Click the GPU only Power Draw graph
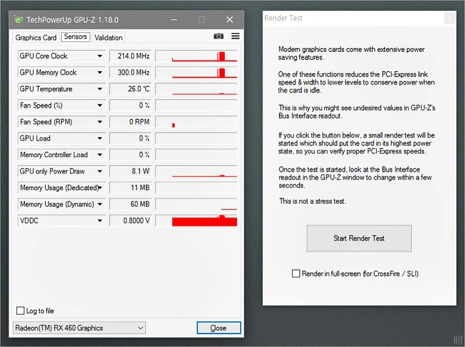 (196, 171)
